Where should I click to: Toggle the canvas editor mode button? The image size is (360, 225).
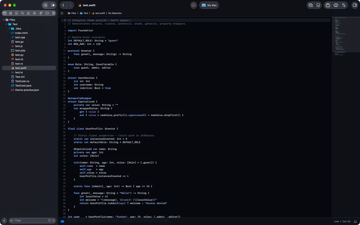pos(328,5)
